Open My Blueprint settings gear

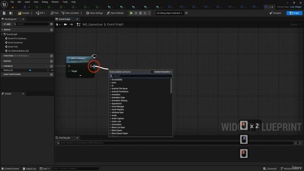point(51,24)
